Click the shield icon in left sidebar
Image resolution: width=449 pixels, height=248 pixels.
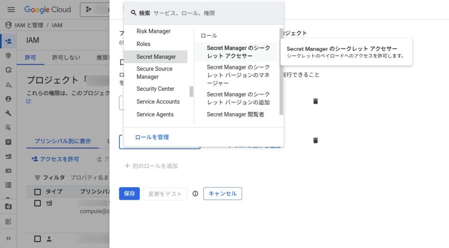8,56
